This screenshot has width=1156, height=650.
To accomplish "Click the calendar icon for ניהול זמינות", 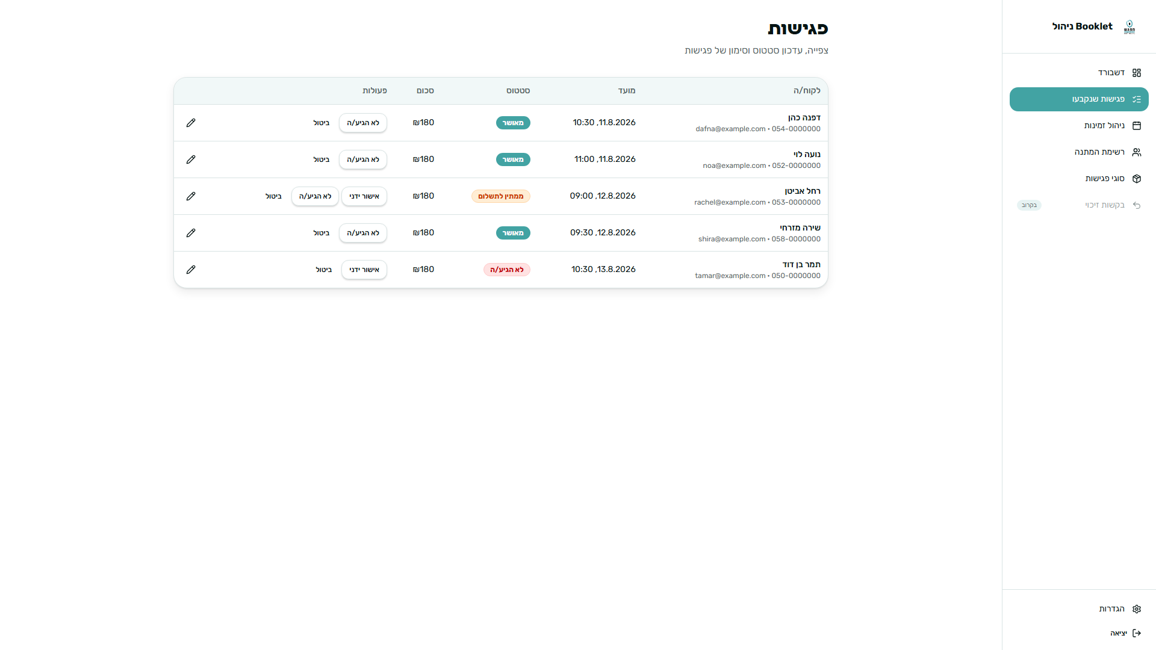I will tap(1137, 126).
